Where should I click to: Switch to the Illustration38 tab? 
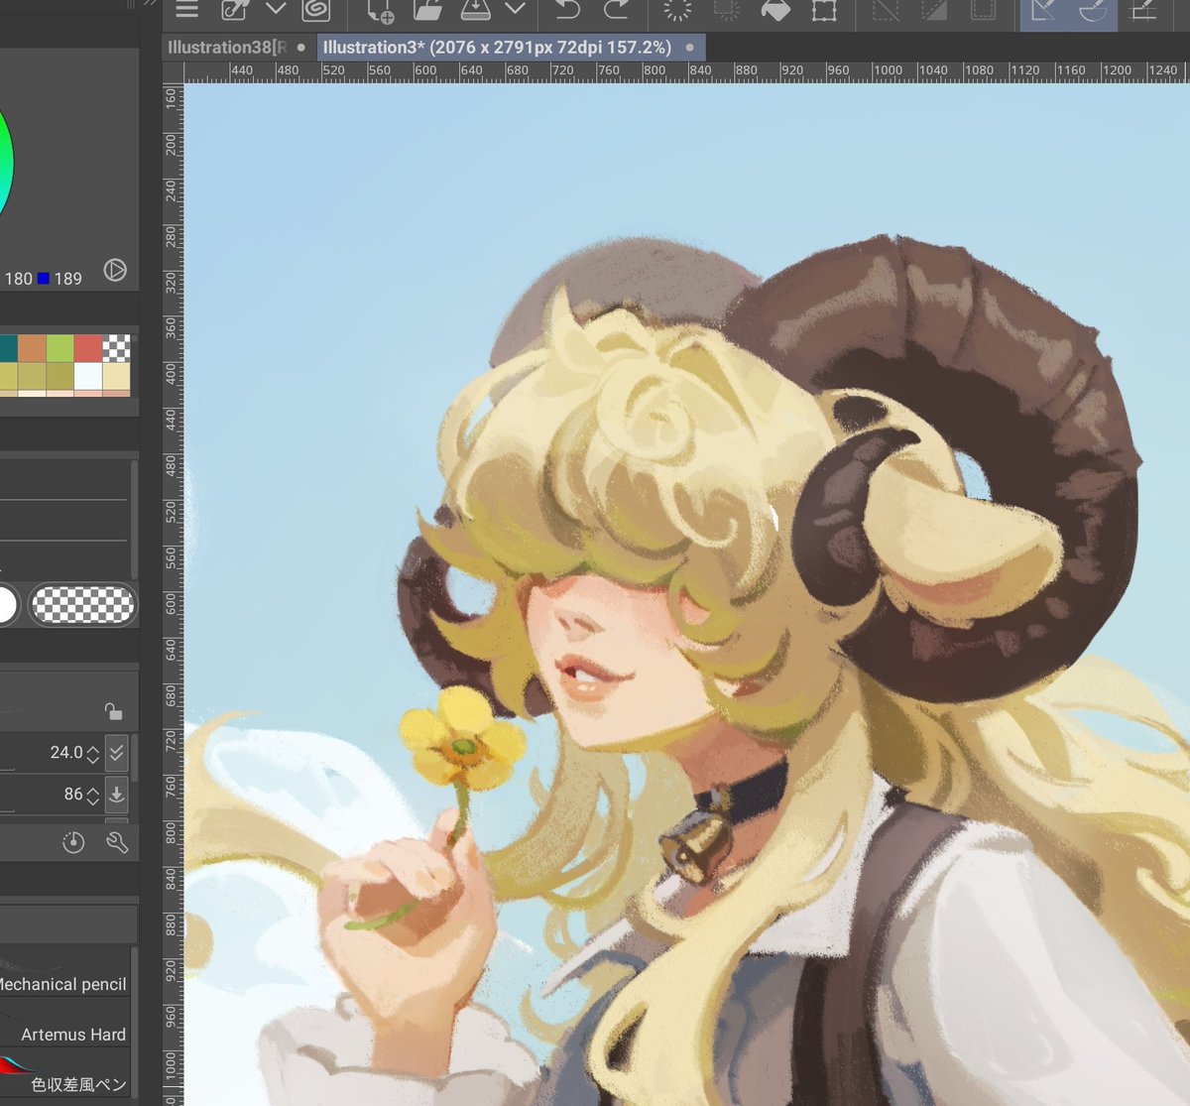[x=228, y=47]
